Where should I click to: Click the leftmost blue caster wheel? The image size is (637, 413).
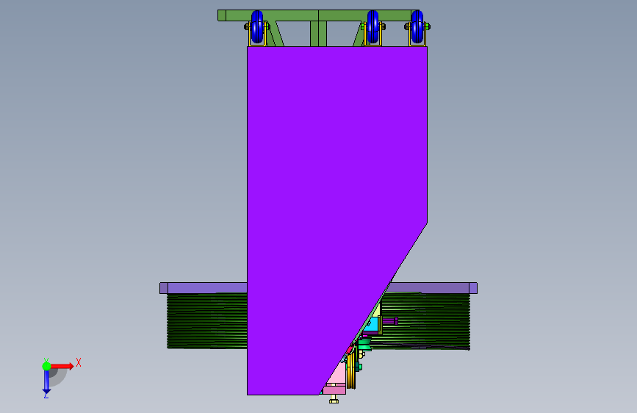tap(257, 27)
